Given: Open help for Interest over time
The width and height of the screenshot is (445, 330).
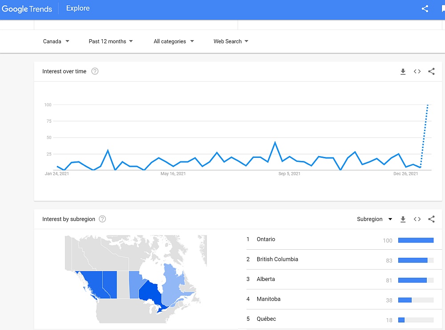Looking at the screenshot, I should [95, 71].
